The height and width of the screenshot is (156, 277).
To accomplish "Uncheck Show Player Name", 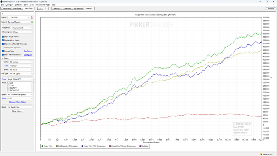I will point(3,36).
